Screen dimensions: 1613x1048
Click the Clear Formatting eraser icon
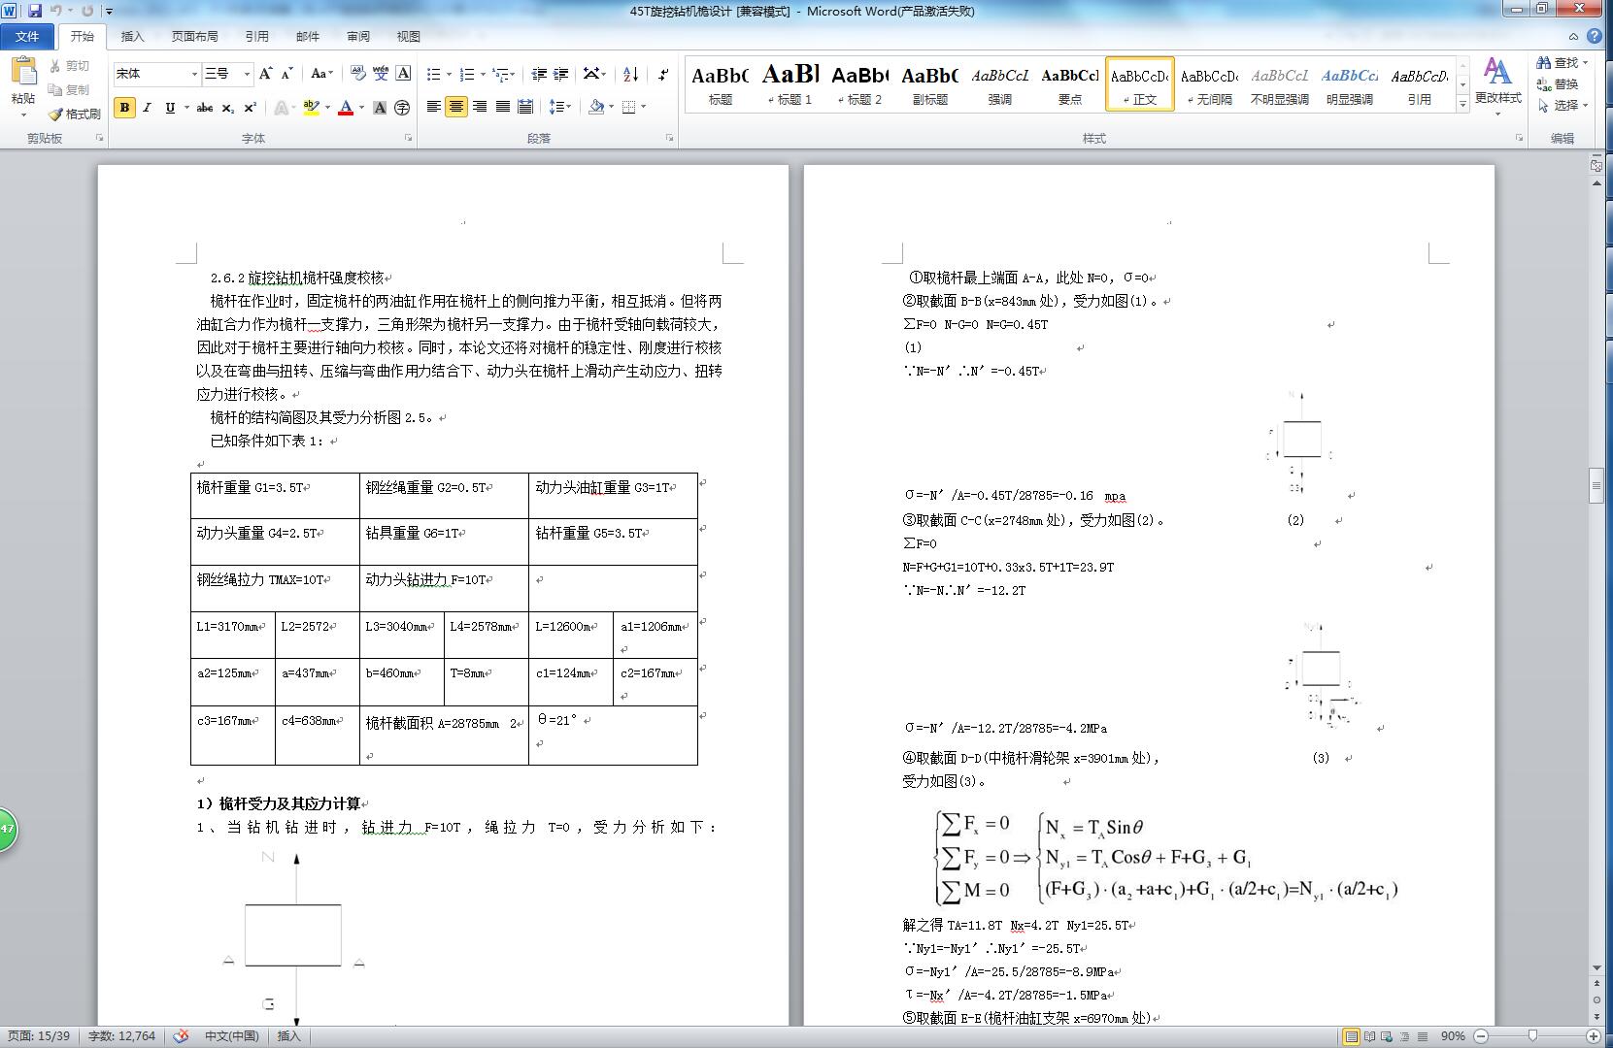click(357, 74)
